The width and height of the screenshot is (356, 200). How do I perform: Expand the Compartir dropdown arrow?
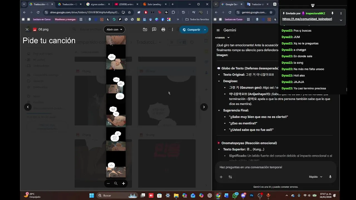[x=205, y=30]
